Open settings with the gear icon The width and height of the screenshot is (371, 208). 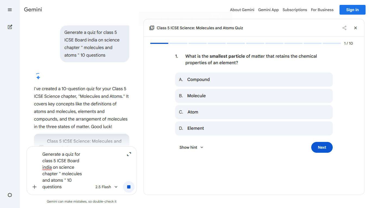point(10,195)
